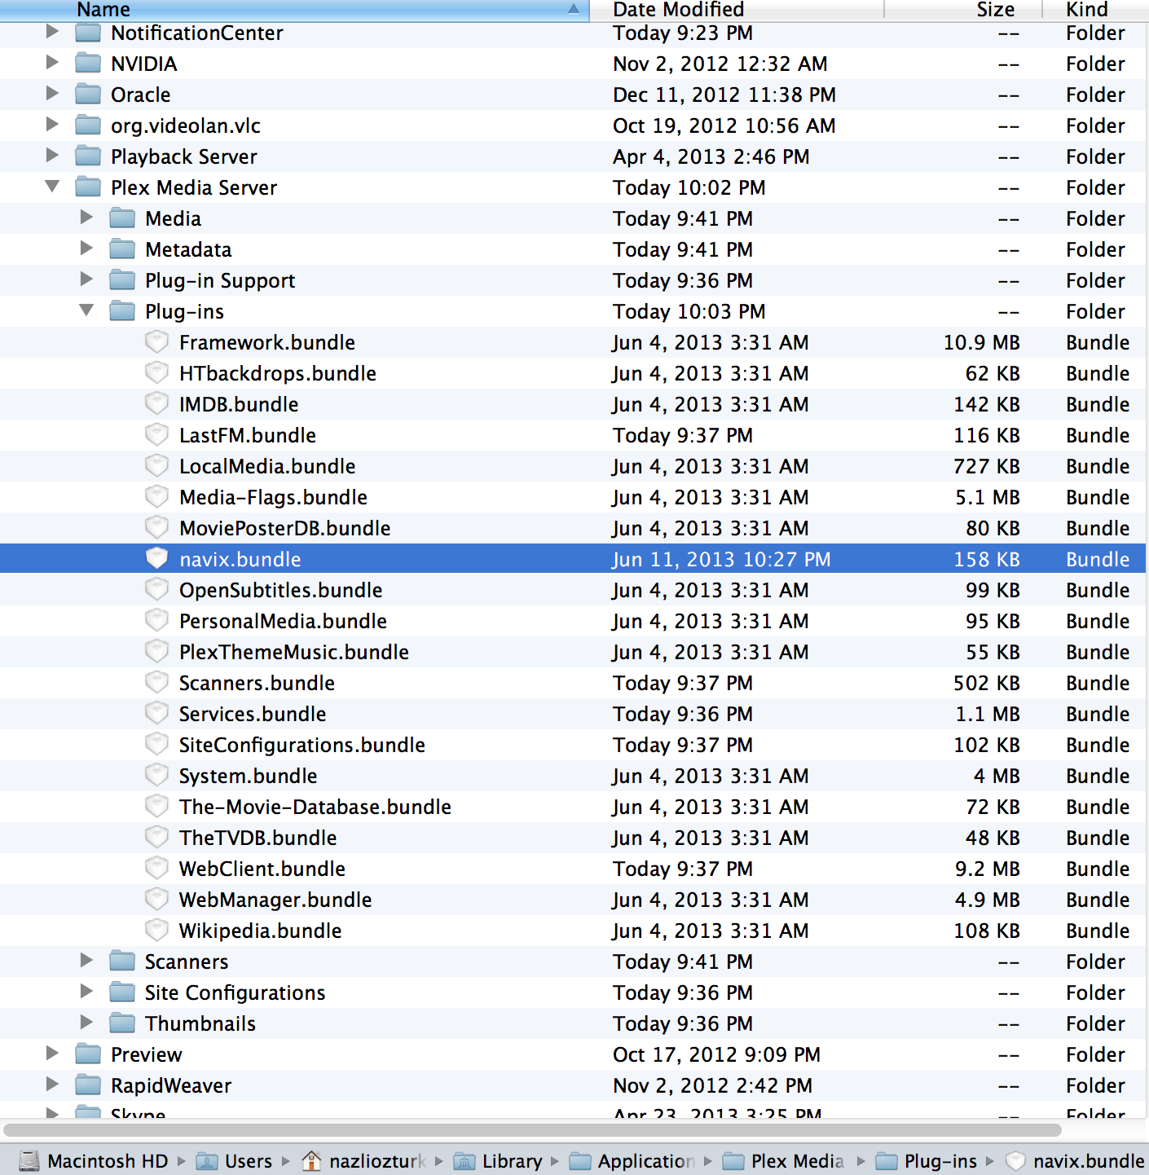Sort by the Kind column header
The width and height of the screenshot is (1149, 1175).
[x=1095, y=10]
